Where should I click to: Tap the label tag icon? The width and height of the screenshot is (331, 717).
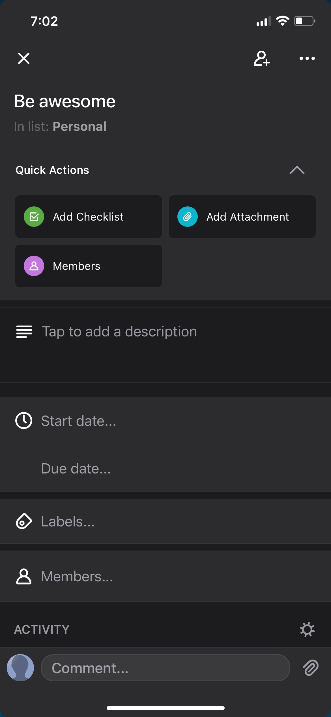(24, 521)
